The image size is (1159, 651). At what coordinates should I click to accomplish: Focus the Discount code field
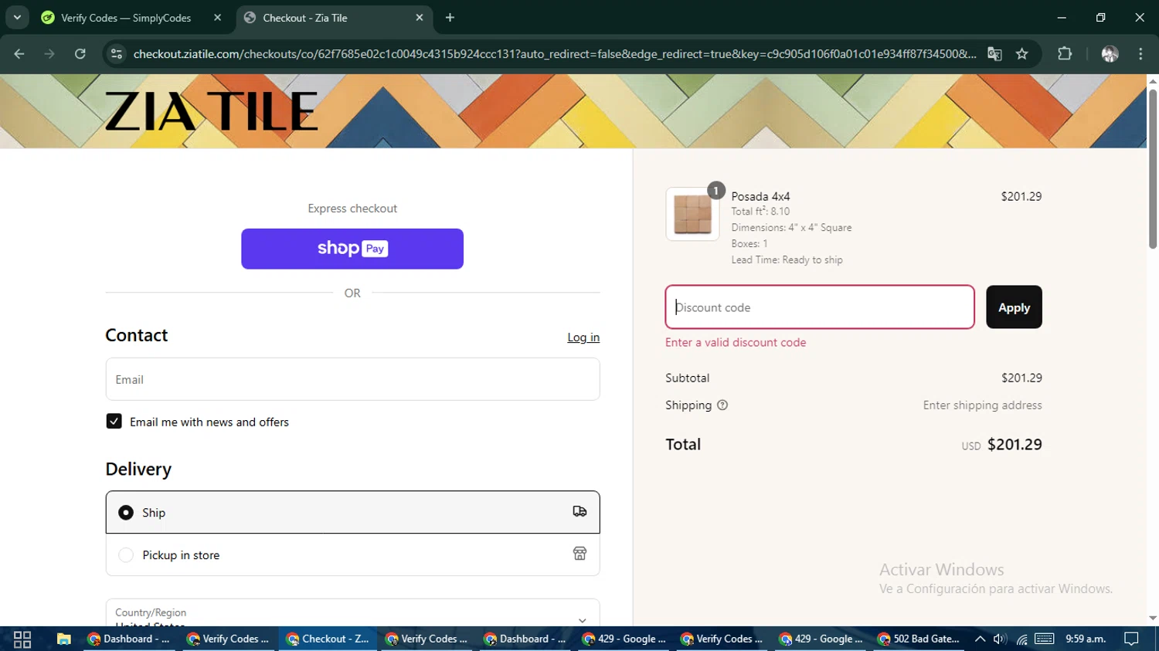pos(820,307)
